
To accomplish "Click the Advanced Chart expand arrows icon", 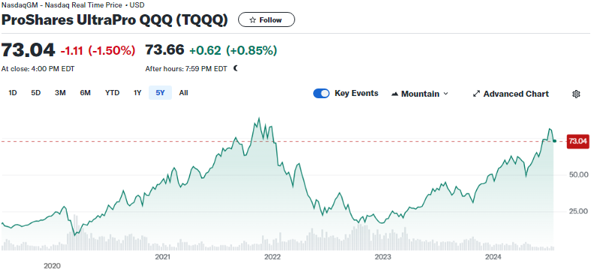I will pyautogui.click(x=476, y=94).
